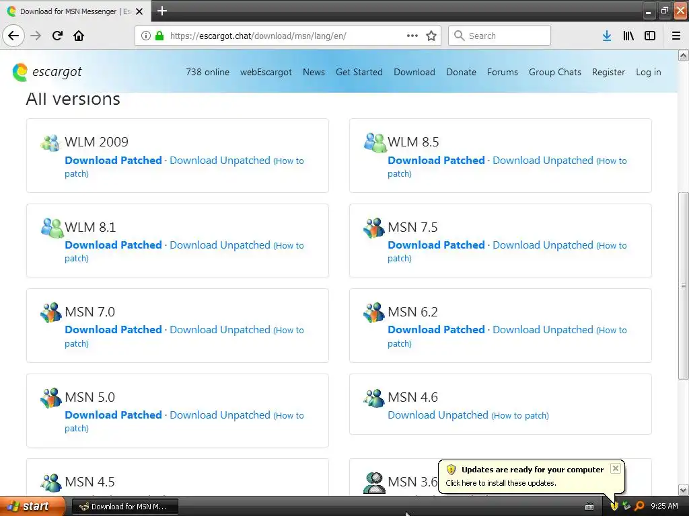Close the Windows updates balloon notification
This screenshot has height=516, width=689.
coord(616,468)
